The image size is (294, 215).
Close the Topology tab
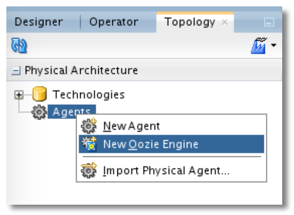coord(225,23)
